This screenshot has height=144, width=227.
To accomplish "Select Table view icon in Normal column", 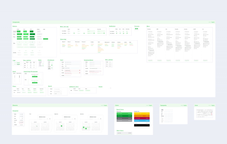I will click(27, 63).
